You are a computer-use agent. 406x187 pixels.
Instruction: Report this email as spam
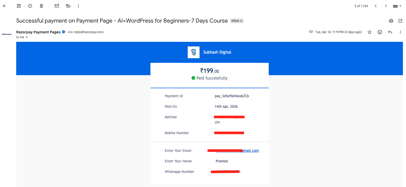click(x=30, y=6)
